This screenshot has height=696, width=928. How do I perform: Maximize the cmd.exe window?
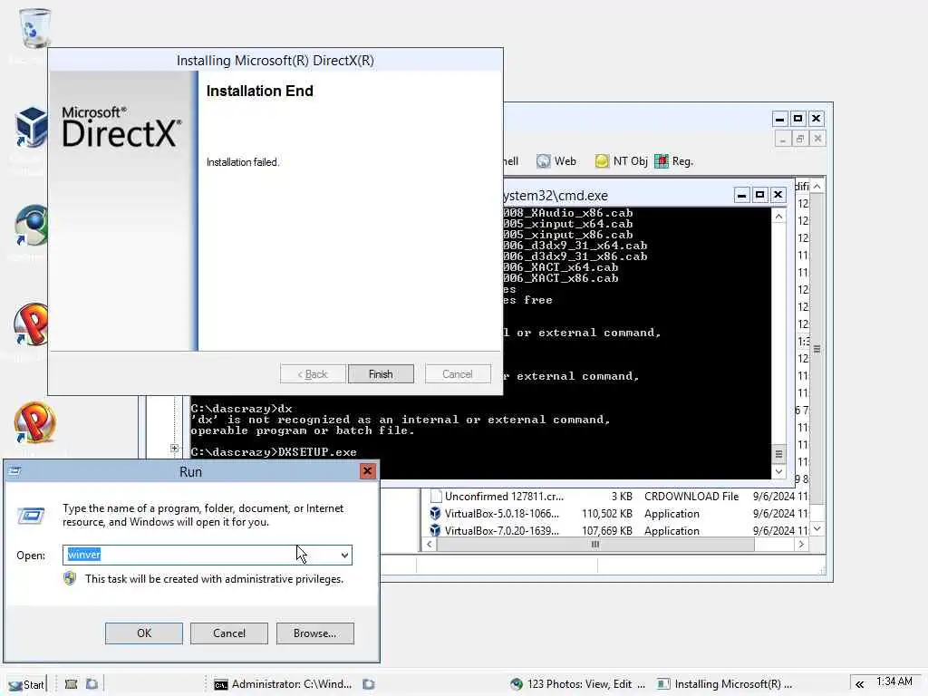pos(760,195)
